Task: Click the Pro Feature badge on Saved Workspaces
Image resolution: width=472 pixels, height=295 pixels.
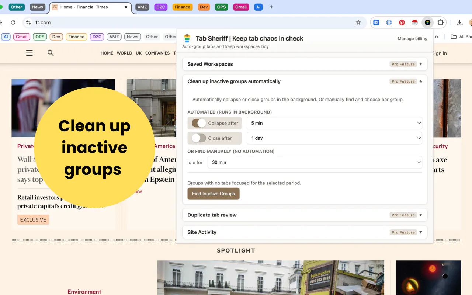Action: coord(403,64)
